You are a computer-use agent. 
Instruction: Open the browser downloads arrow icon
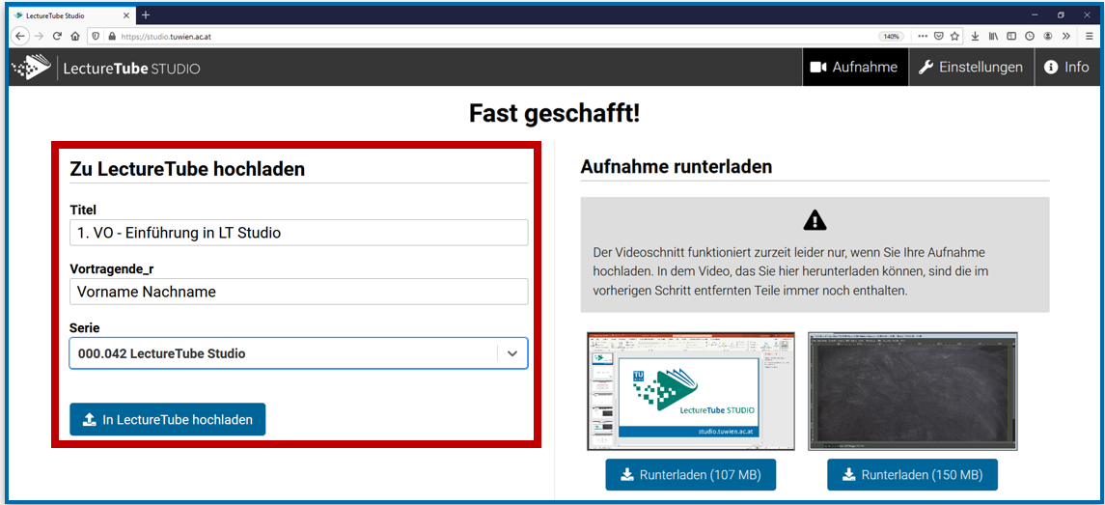point(976,36)
